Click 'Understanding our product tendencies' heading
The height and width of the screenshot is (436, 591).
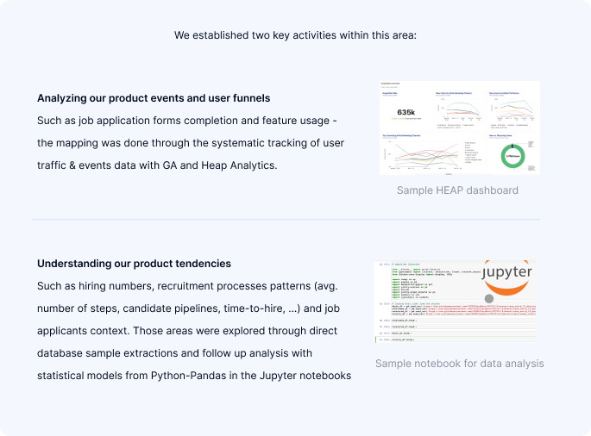click(x=135, y=263)
